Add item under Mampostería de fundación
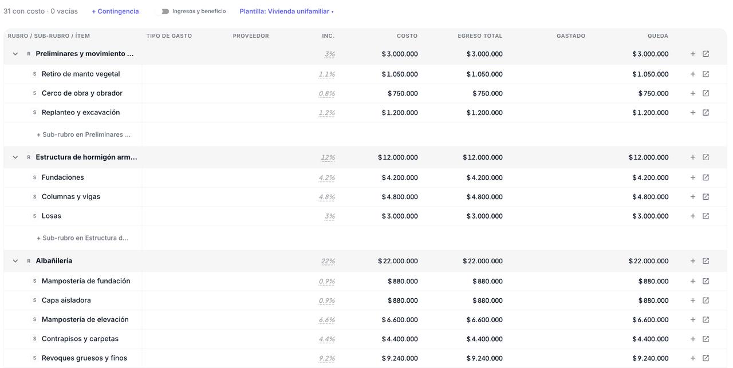This screenshot has height=368, width=733. tap(692, 281)
